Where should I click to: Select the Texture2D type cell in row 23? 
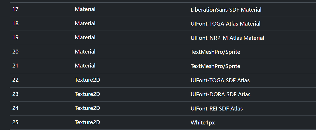click(x=87, y=94)
